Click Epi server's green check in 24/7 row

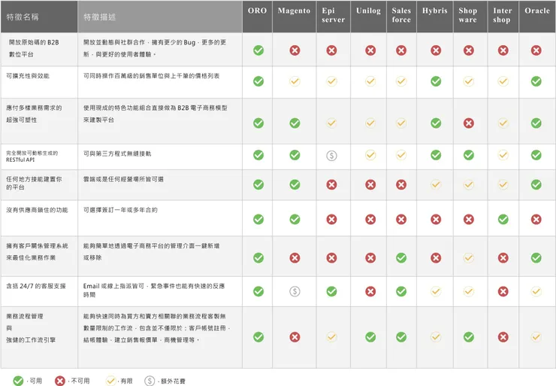click(331, 291)
